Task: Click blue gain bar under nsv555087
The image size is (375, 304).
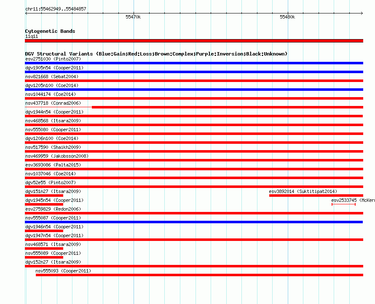Action: click(x=194, y=222)
